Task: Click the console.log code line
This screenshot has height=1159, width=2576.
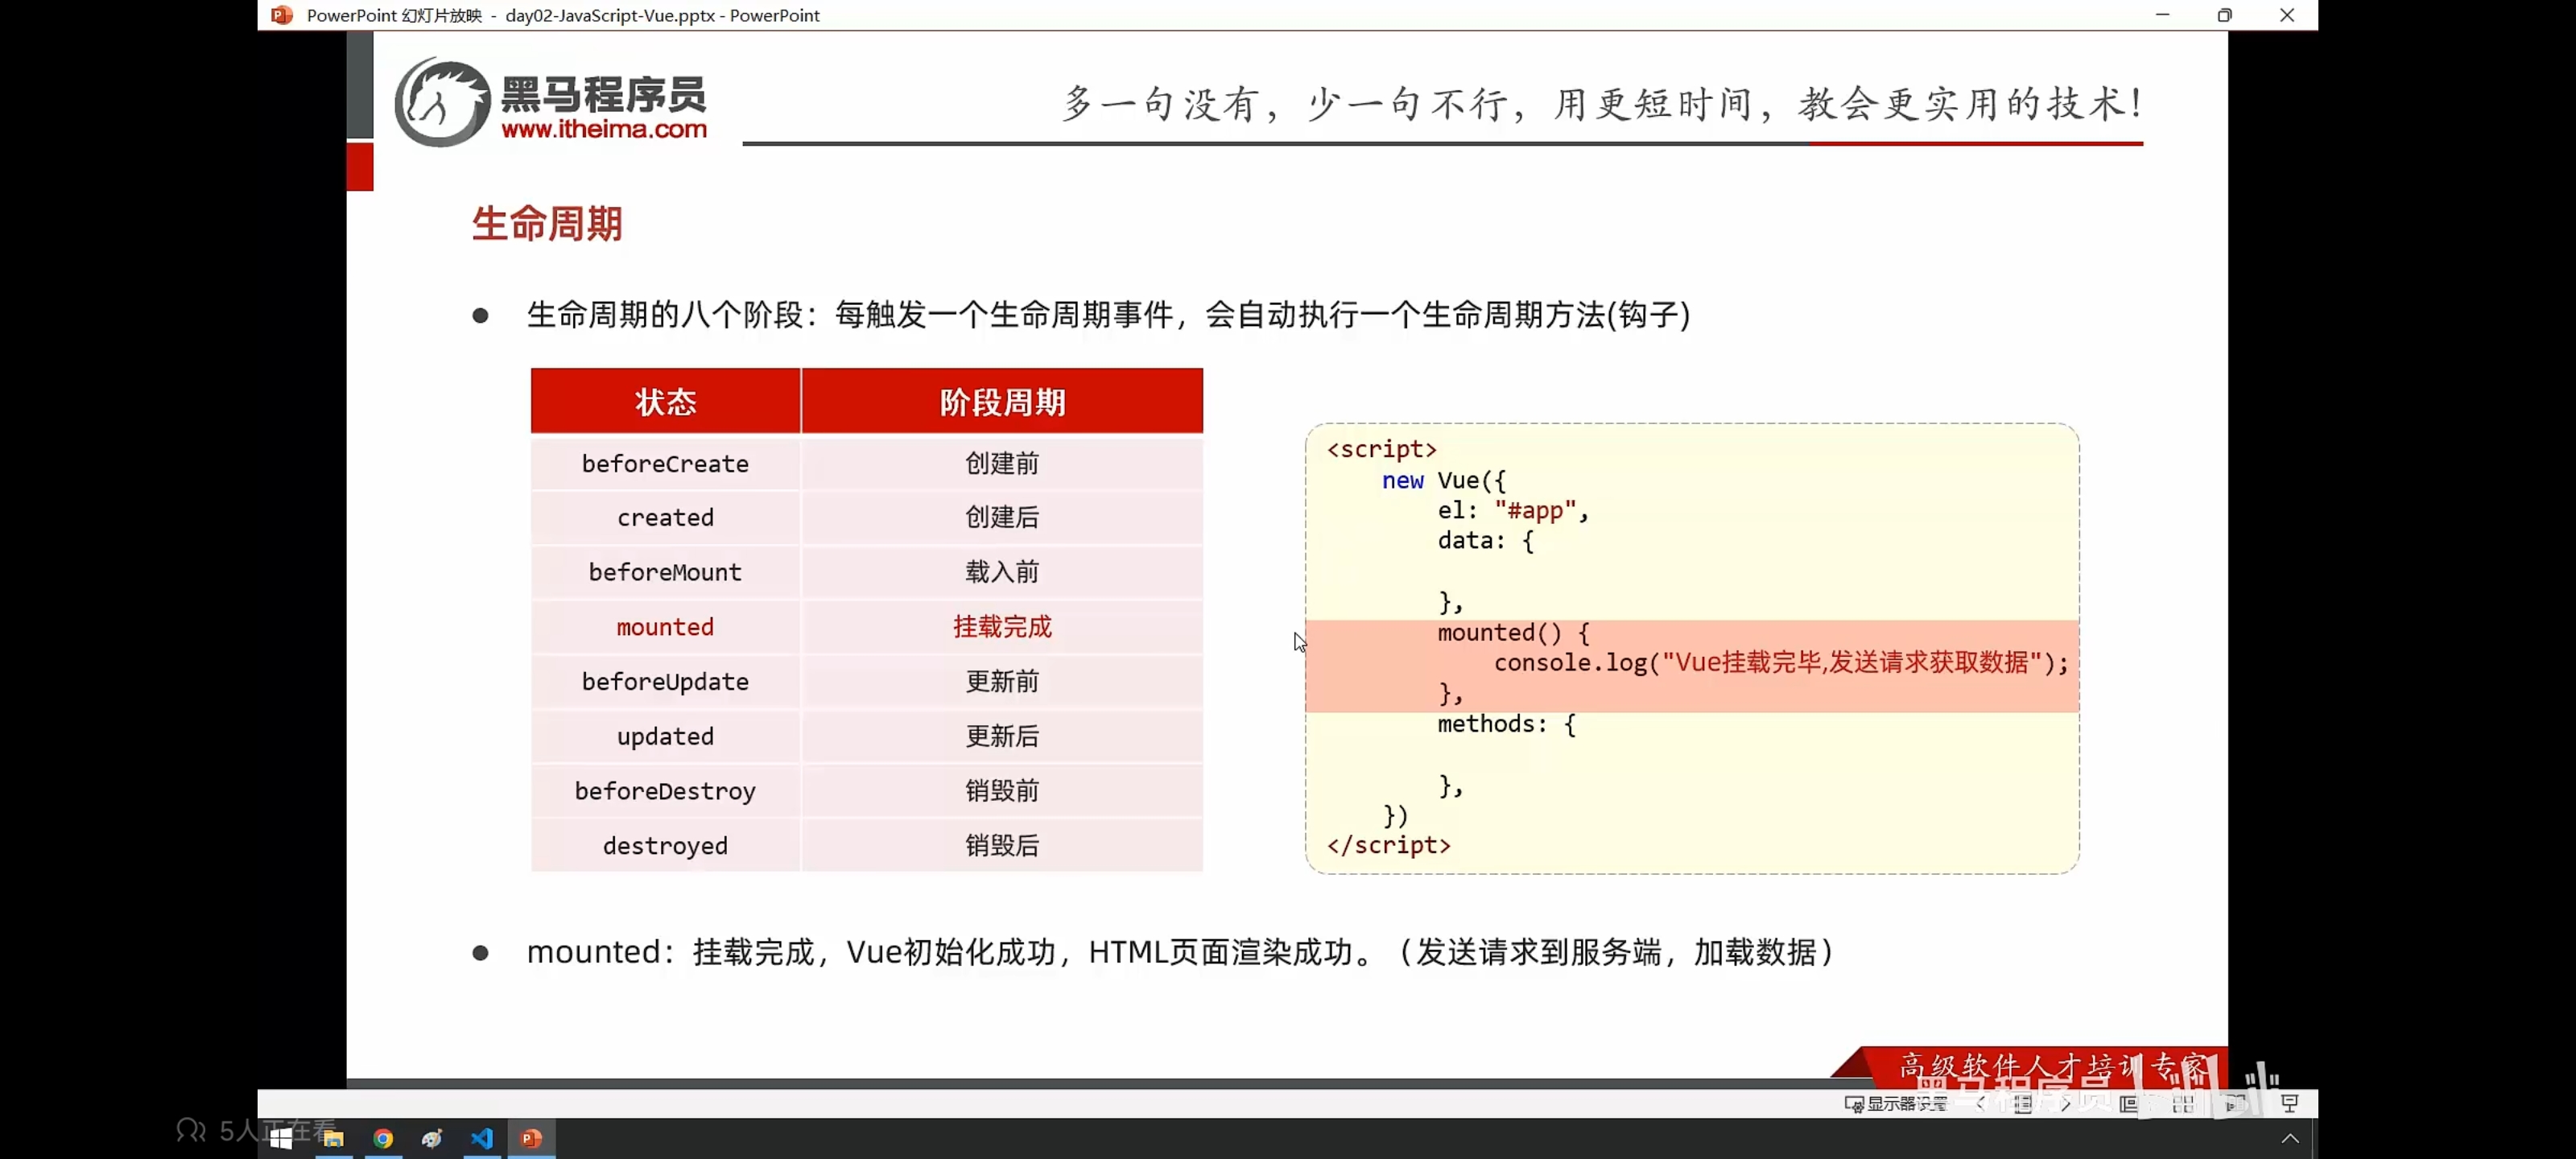Action: (1781, 662)
